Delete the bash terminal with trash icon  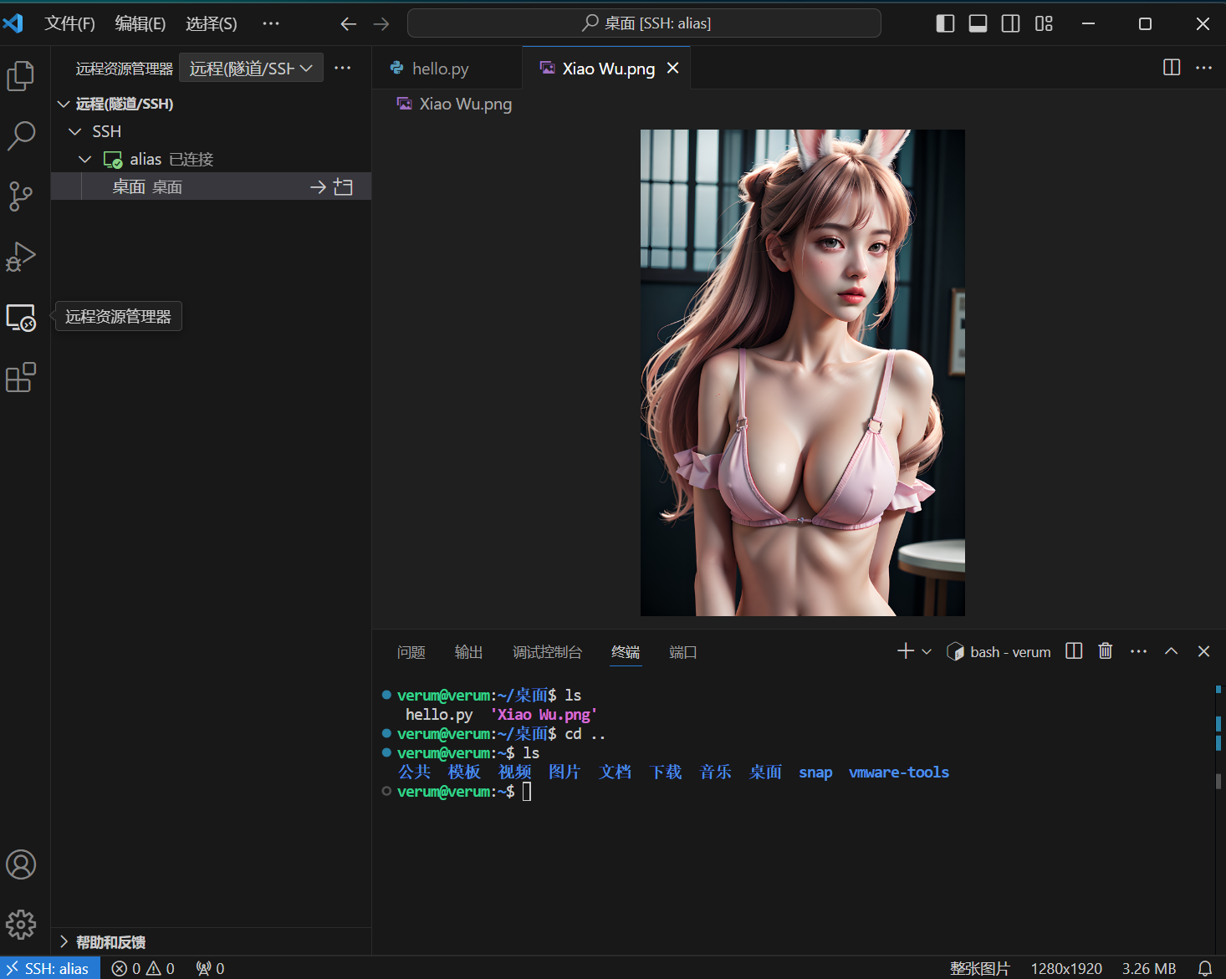(x=1105, y=651)
